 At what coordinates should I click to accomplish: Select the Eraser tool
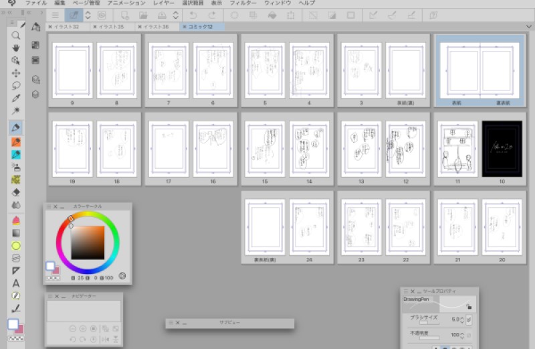(15, 192)
